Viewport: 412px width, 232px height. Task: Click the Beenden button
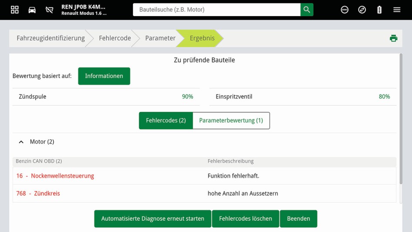coord(299,218)
